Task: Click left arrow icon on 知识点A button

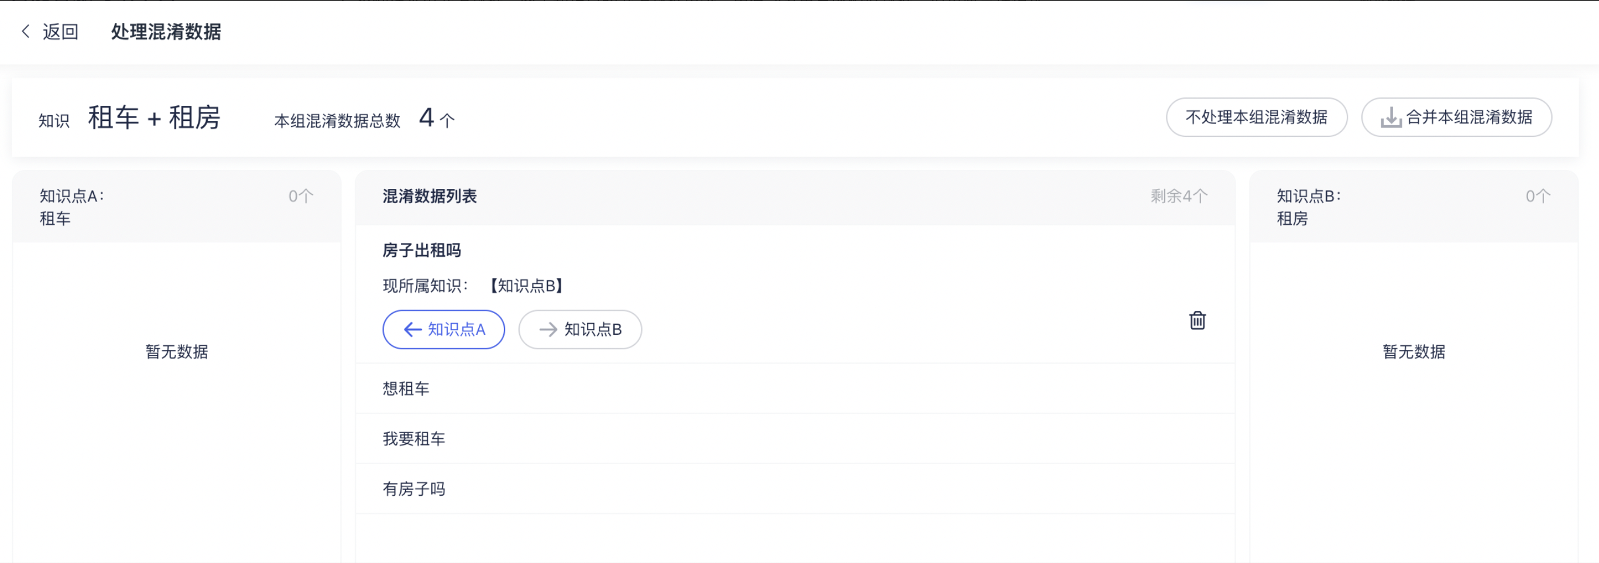Action: (413, 329)
